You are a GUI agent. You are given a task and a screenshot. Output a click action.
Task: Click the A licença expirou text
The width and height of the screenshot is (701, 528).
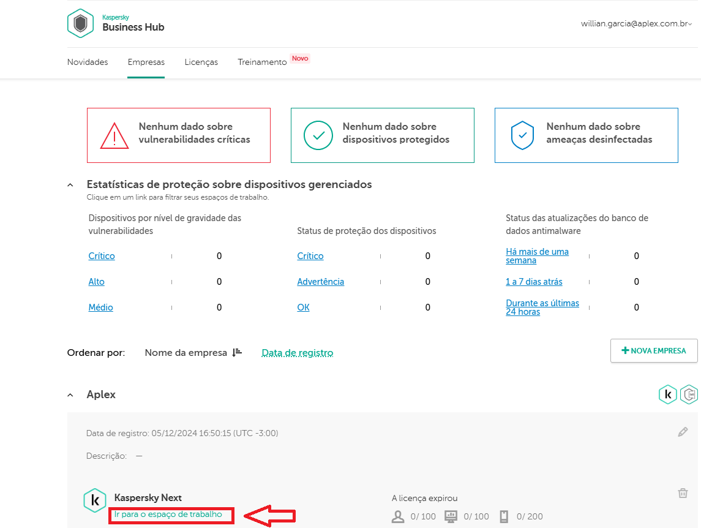click(425, 498)
